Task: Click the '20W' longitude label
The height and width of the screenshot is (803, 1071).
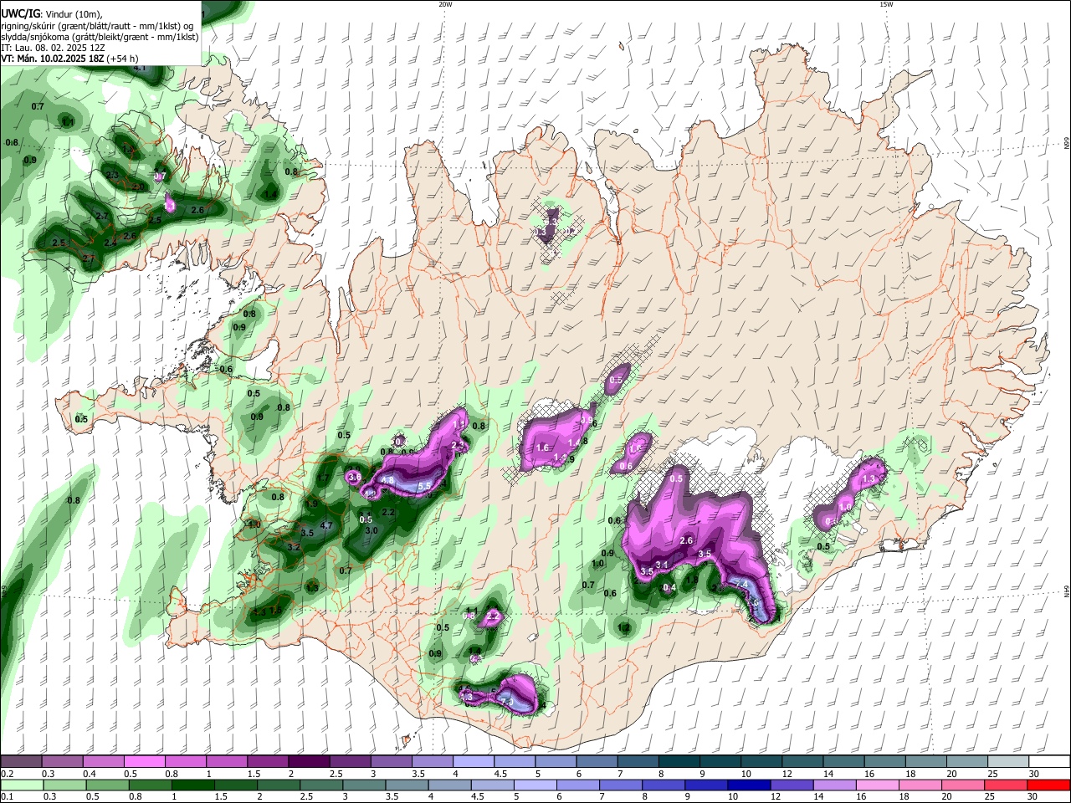Action: 445,4
